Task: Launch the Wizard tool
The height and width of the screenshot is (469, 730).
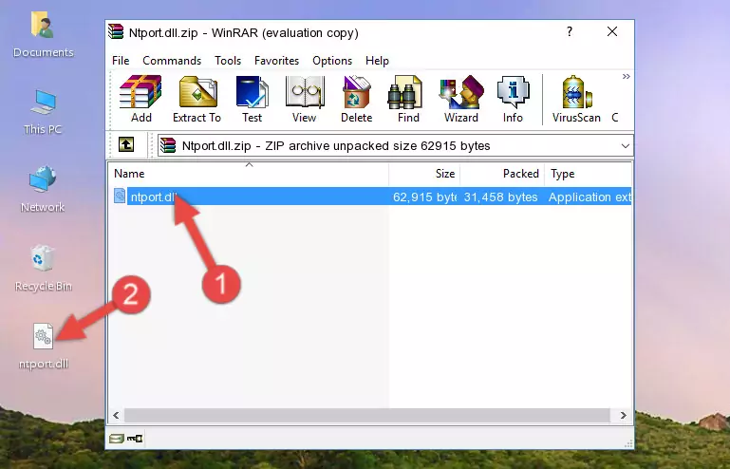Action: tap(461, 99)
